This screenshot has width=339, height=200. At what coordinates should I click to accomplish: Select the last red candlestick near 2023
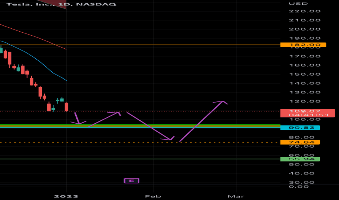(x=66, y=107)
